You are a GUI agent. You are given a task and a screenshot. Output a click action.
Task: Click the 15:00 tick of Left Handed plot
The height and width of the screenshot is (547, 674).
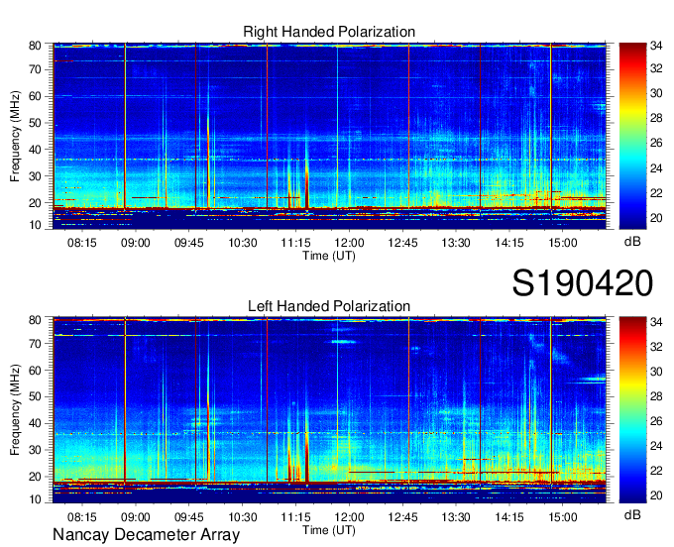click(563, 517)
